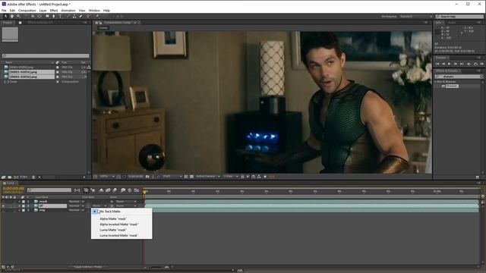The width and height of the screenshot is (486, 273).
Task: Expand the orig layer properties
Action: point(20,210)
